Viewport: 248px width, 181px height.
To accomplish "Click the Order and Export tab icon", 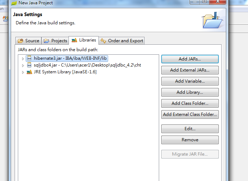I will point(103,41).
